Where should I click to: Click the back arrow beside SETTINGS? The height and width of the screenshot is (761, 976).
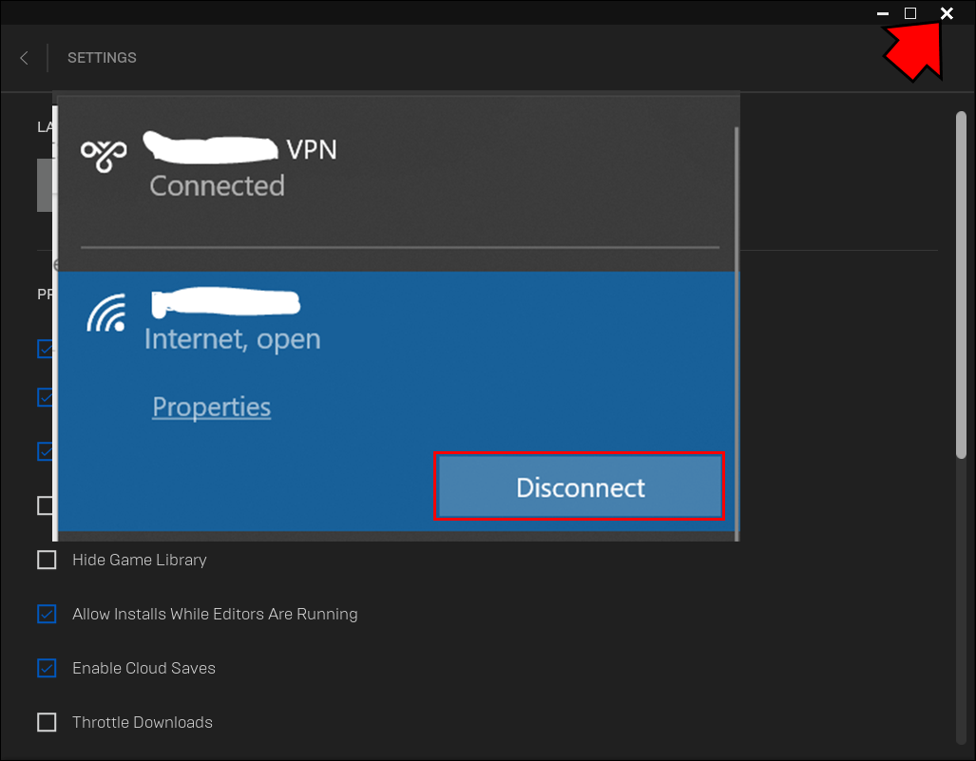pos(24,58)
